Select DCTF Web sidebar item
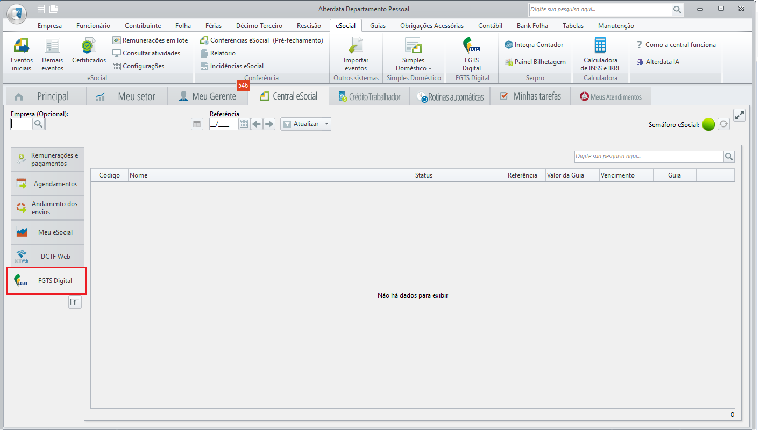760x432 pixels. [48, 257]
